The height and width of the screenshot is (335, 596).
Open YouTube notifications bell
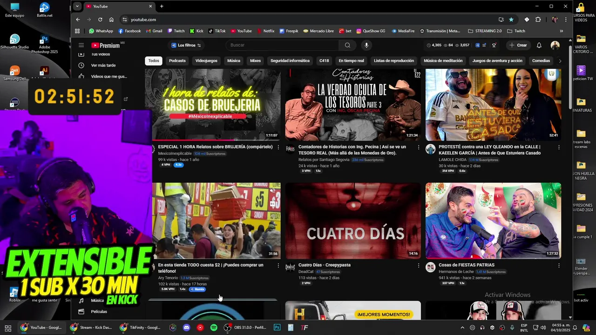tap(539, 45)
